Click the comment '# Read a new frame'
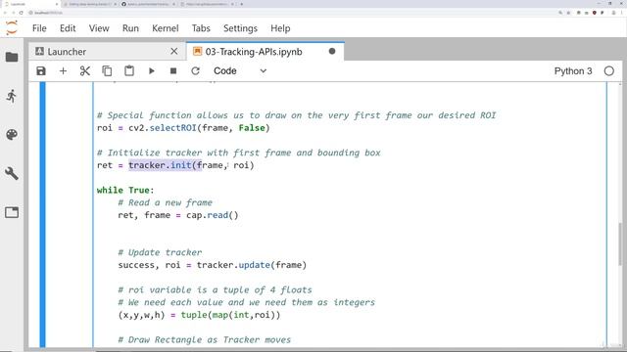Image resolution: width=627 pixels, height=352 pixels. click(x=166, y=202)
